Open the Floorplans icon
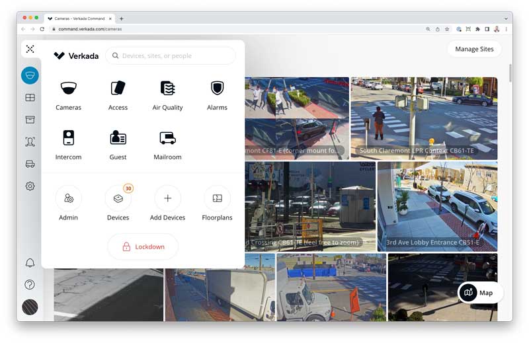Image resolution: width=529 pixels, height=343 pixels. [218, 198]
